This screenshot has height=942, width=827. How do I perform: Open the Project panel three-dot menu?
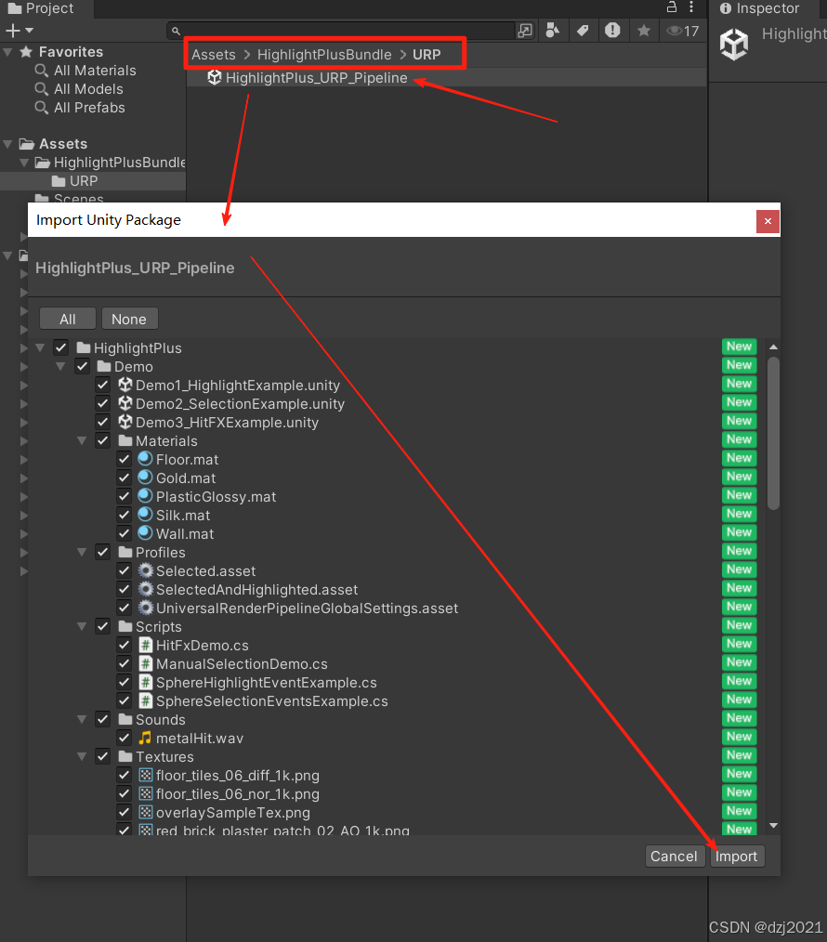point(691,7)
